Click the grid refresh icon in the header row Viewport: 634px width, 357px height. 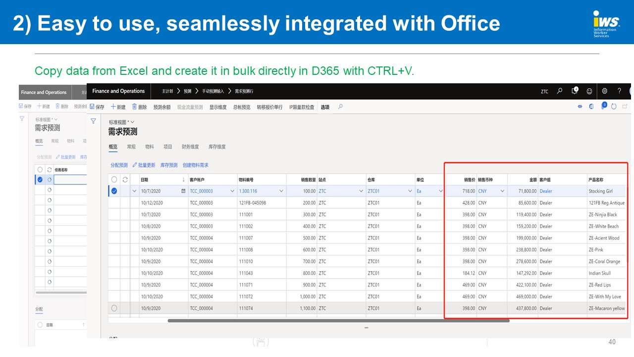click(x=125, y=179)
